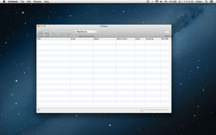
Task: Click the Save toolbar icon
Action: point(69,32)
